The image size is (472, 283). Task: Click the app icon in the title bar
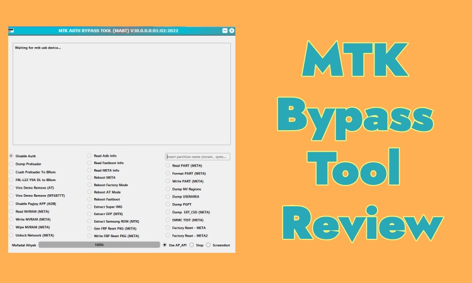12,30
